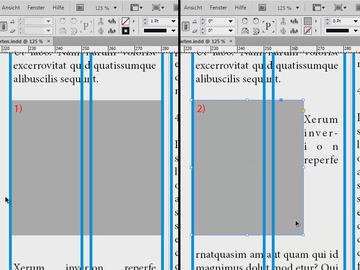Close the Karten.indd document tab
360x270 pixels.
48,41
